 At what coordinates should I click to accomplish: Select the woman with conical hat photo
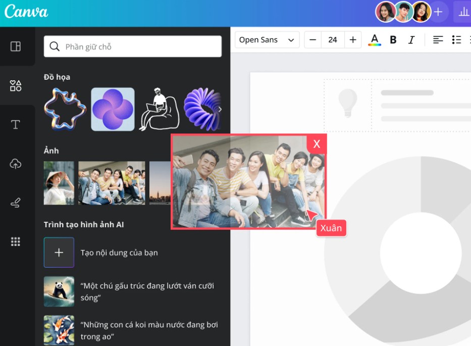[x=59, y=183]
